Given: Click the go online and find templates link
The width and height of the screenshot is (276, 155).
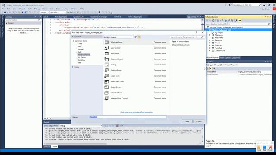Looking at the screenshot, I should tap(136, 112).
